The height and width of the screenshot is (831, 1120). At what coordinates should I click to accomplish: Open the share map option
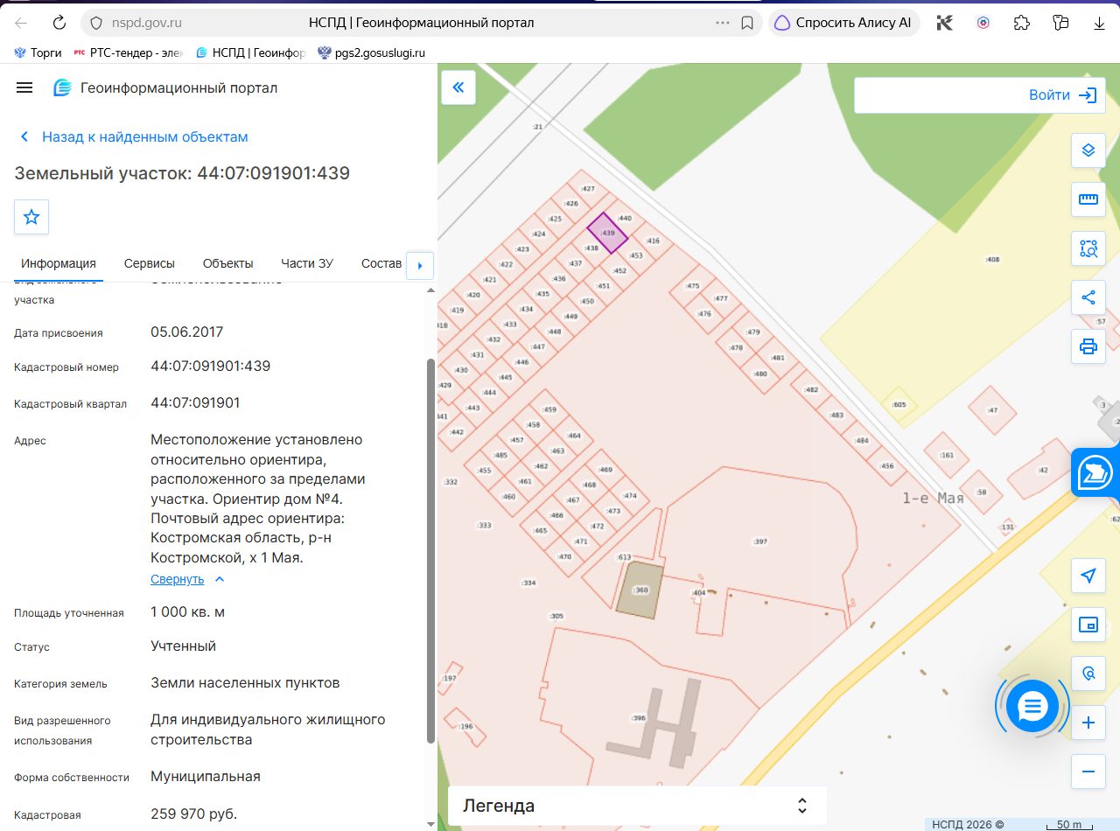(1088, 297)
